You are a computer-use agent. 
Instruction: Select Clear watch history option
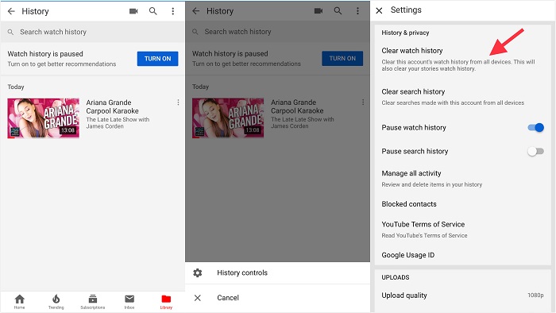[x=463, y=59]
